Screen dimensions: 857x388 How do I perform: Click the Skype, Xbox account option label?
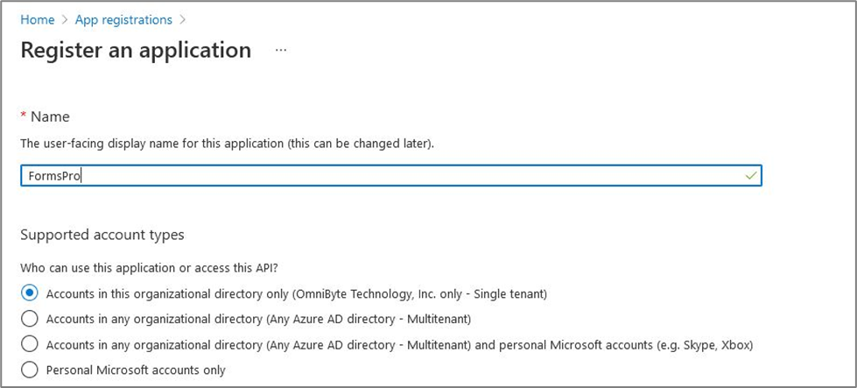point(399,345)
